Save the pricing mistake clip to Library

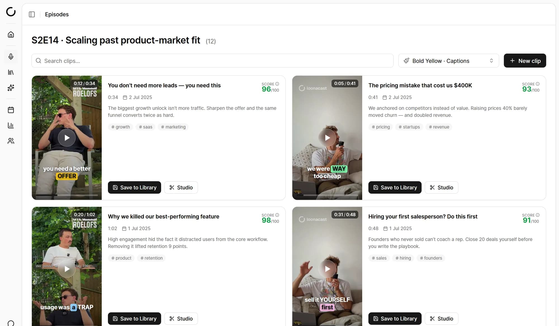point(395,187)
